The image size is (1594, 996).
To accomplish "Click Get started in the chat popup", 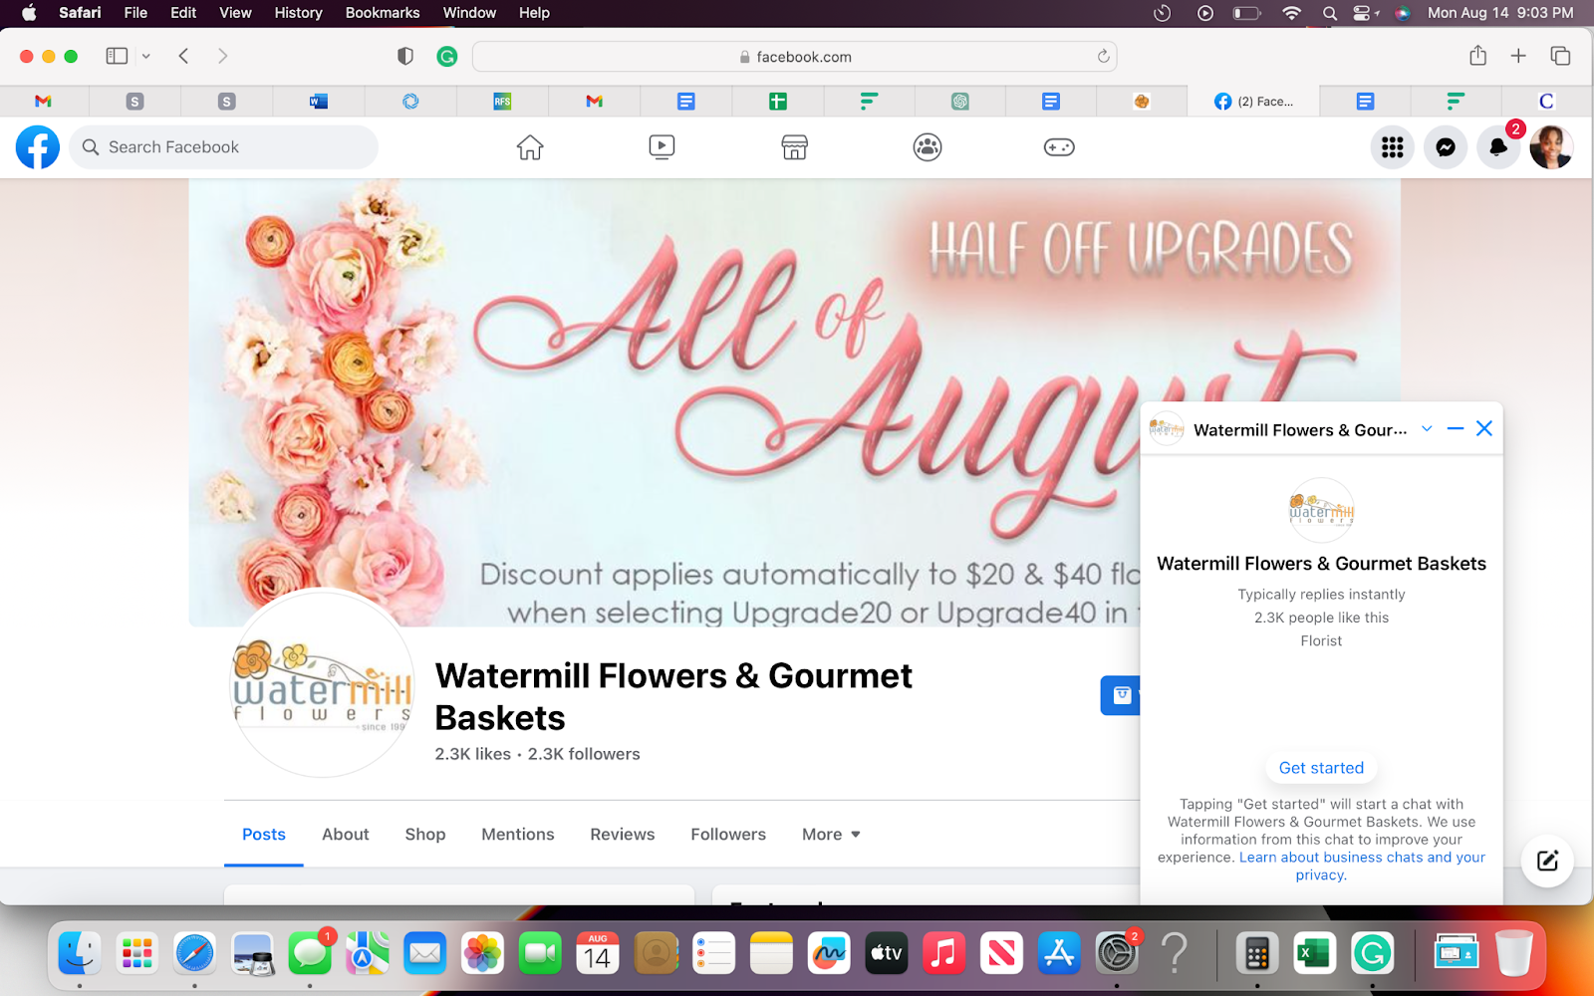I will pyautogui.click(x=1321, y=768).
